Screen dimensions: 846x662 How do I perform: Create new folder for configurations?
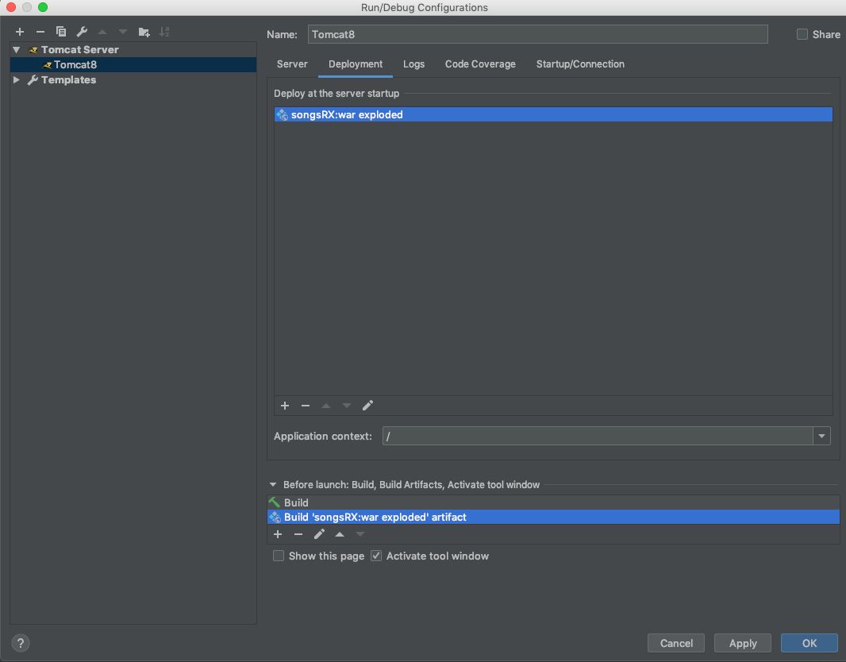click(144, 32)
